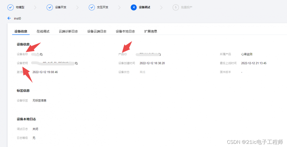Click the 心率监测 product name
287x147 pixels.
coord(247,54)
